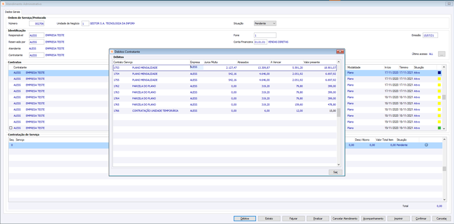Click the ellipsis button next to Último acesso
Viewport: 454px width, 224px height.
click(x=442, y=54)
